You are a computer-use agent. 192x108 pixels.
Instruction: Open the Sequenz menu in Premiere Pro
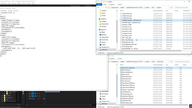point(14,3)
